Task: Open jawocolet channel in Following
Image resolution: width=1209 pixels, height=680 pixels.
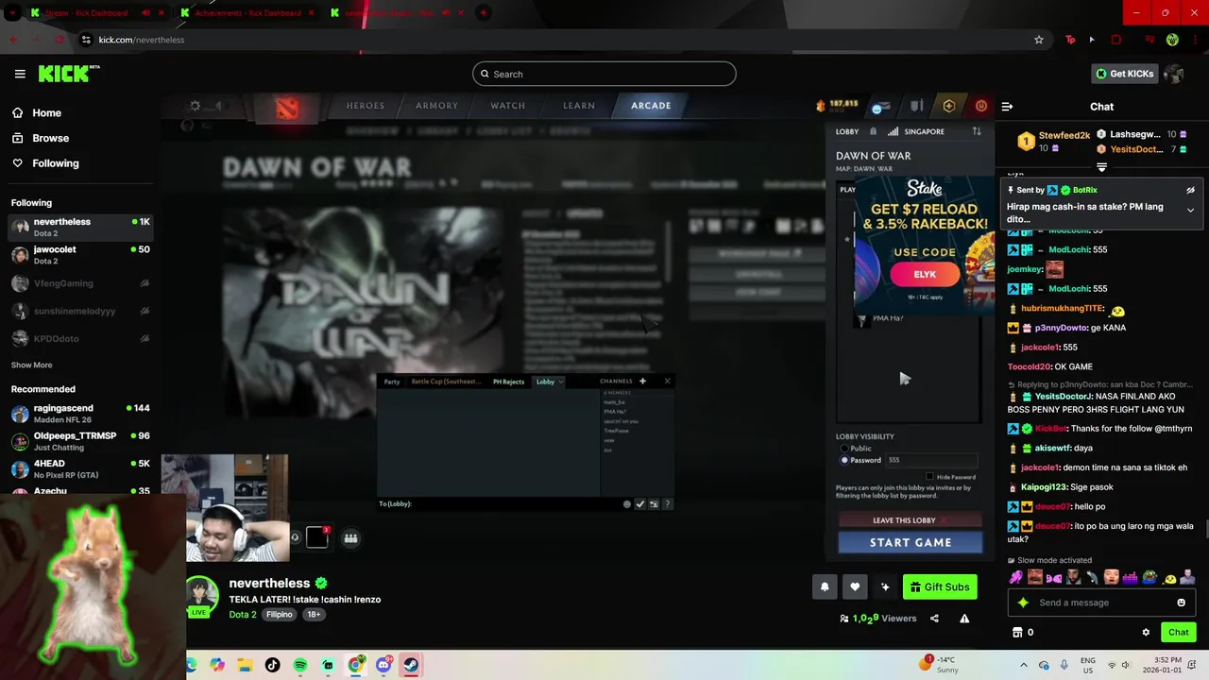Action: pos(80,255)
